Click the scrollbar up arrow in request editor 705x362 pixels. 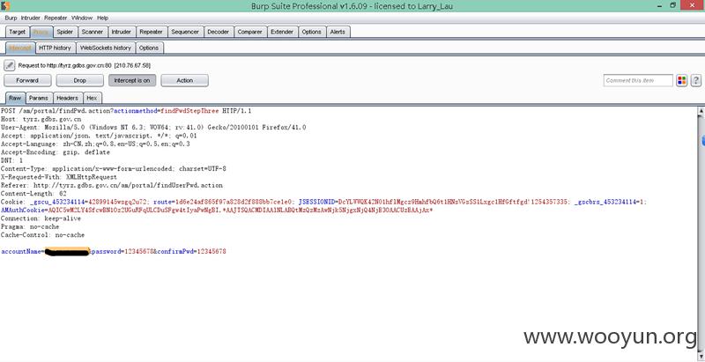(701, 110)
